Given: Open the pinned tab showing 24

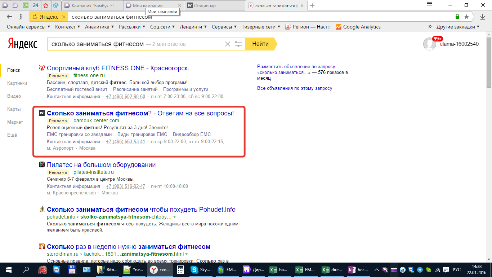Looking at the screenshot, I should coord(35,5).
